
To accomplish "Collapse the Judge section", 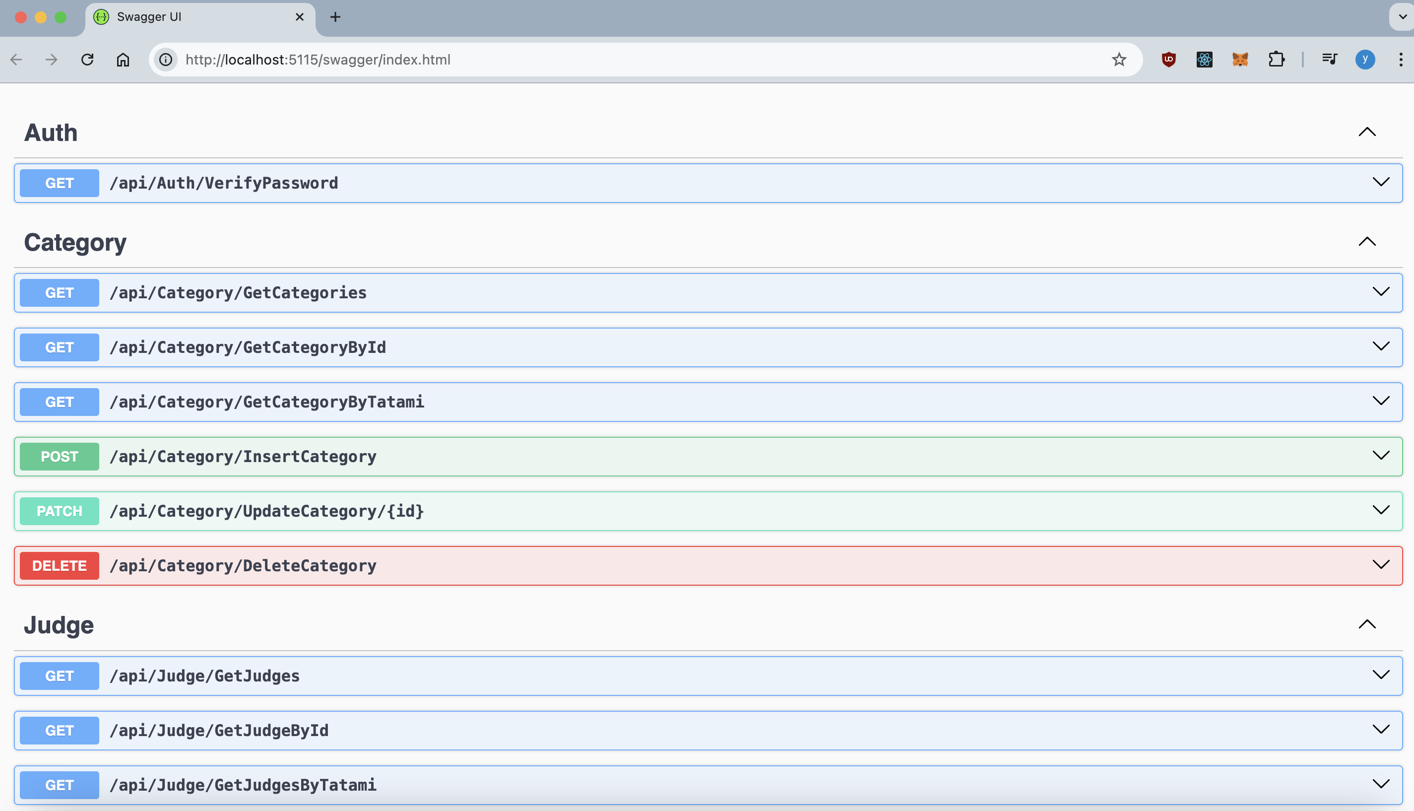I will point(1367,624).
